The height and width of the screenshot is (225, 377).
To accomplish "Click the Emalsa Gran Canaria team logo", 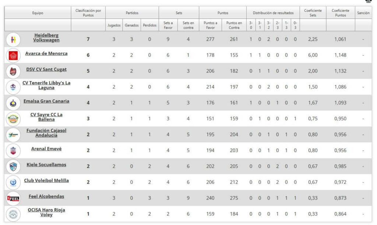I will pos(13,103).
